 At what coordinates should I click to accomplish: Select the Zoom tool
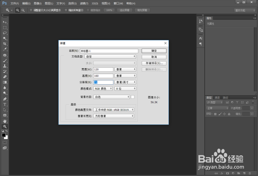pos(5,126)
